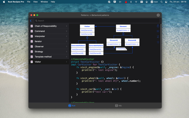Click the red unlocked padlock icon

(x=126, y=2)
